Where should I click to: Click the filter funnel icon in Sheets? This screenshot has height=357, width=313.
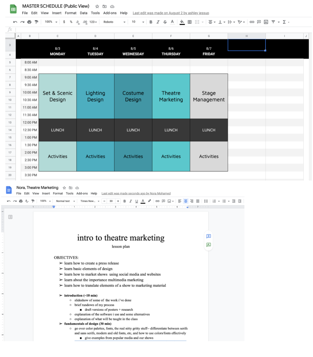(273, 22)
